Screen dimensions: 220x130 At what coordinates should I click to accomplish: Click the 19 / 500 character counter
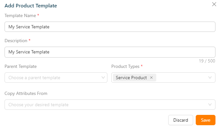pos(207,61)
